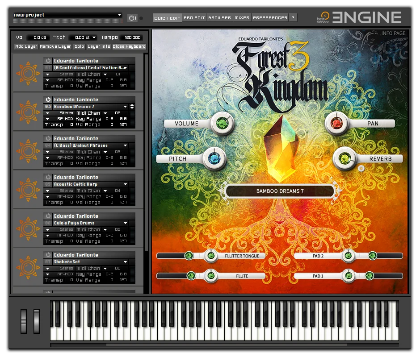Click the green Volume knob

point(223,123)
